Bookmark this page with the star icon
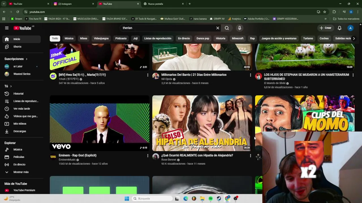The image size is (362, 203). [x=325, y=12]
